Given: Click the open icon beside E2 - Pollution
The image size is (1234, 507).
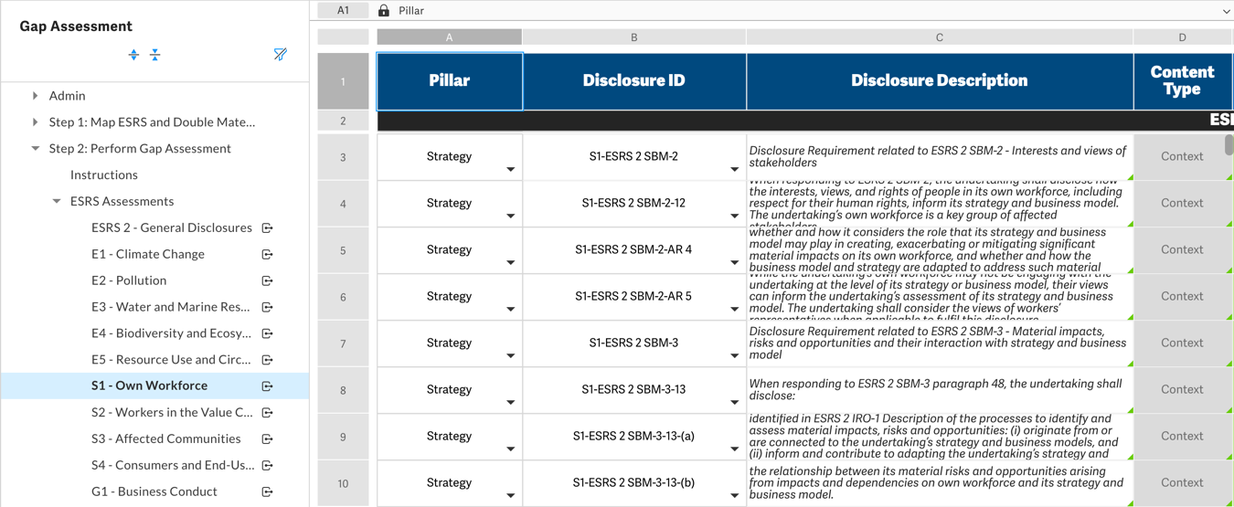Looking at the screenshot, I should tap(268, 280).
